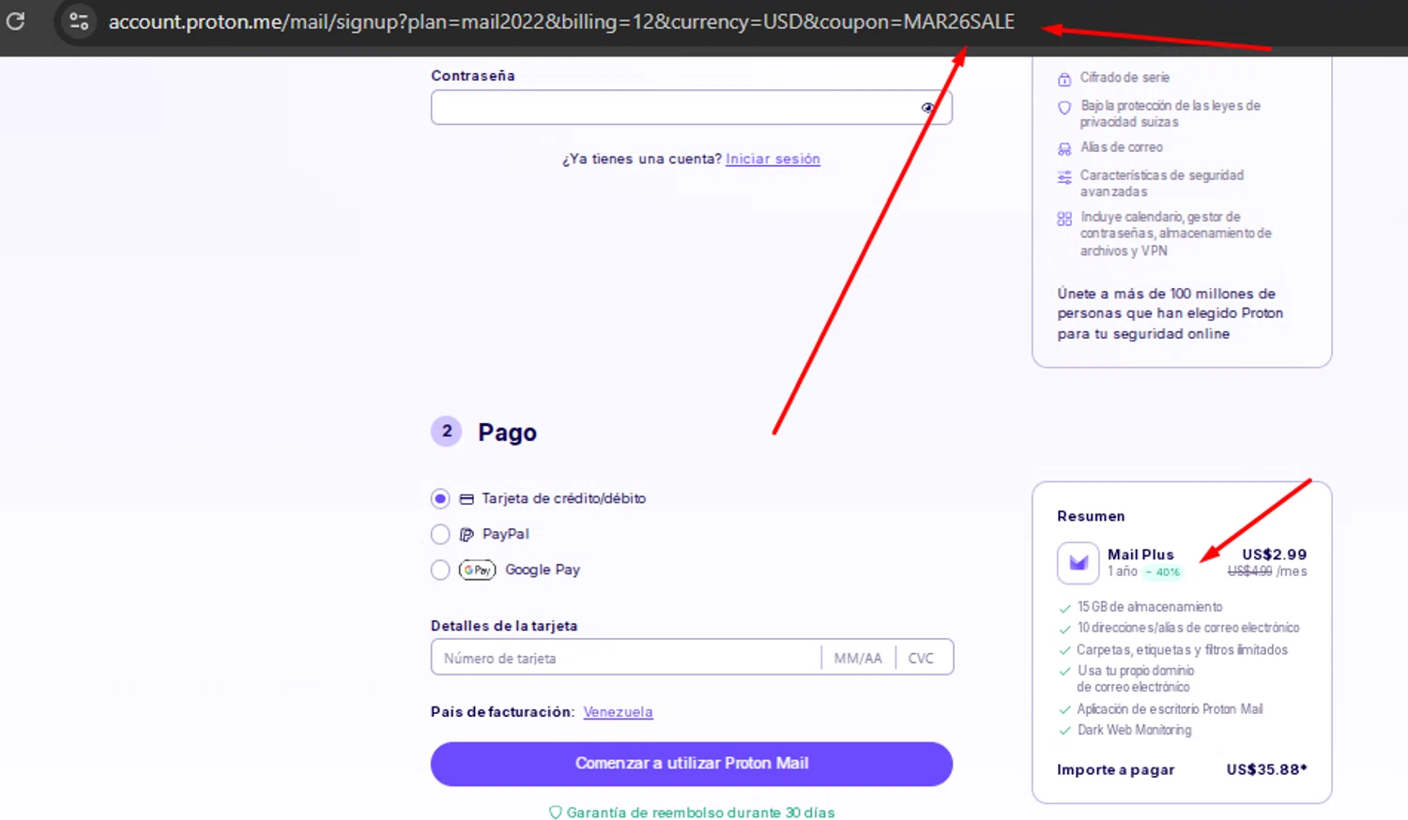
Task: Toggle password visibility eye icon
Action: tap(927, 108)
